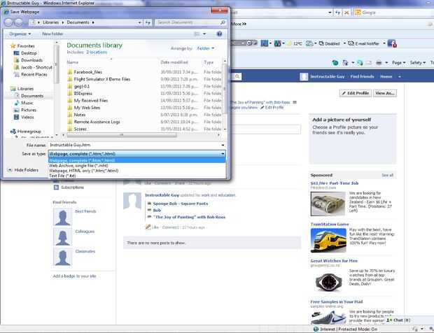Image resolution: width=434 pixels, height=333 pixels.
Task: Click the See all sponsored link
Action: [387, 176]
